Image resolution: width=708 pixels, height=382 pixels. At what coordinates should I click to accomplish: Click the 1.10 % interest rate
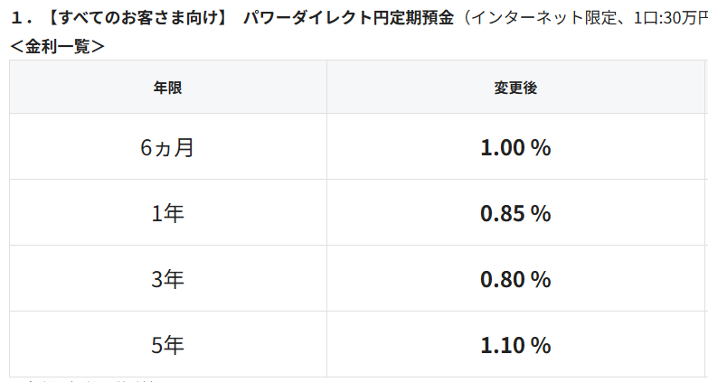(515, 345)
